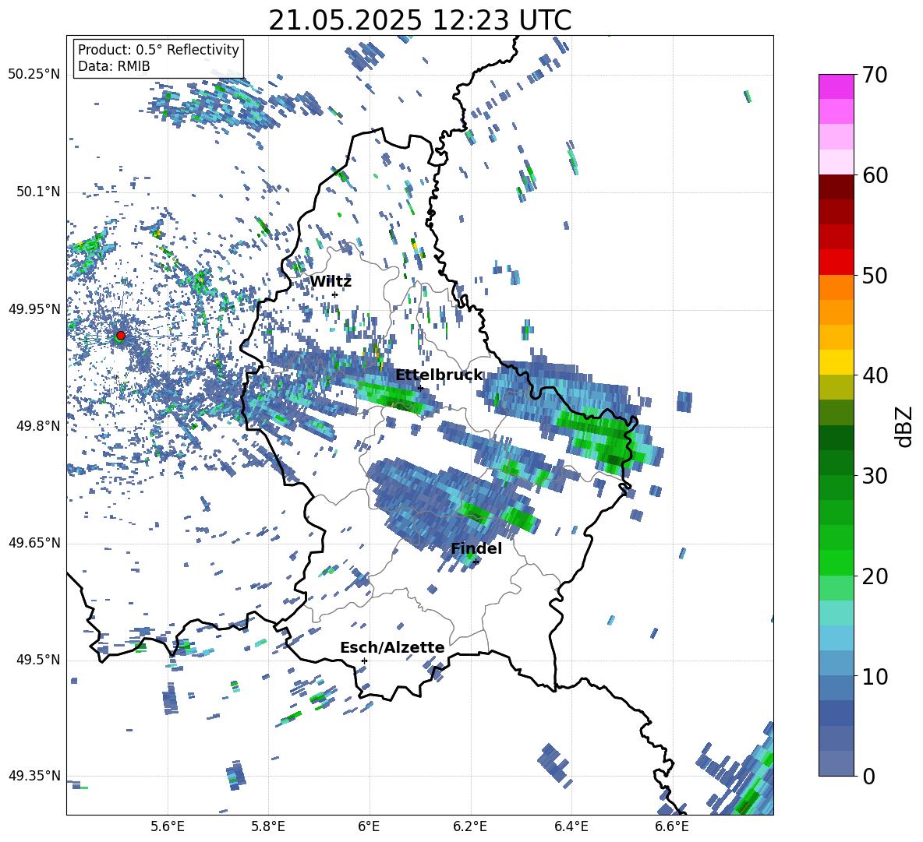The width and height of the screenshot is (923, 842).
Task: Click the 30 tick on colorbar
Action: [875, 475]
